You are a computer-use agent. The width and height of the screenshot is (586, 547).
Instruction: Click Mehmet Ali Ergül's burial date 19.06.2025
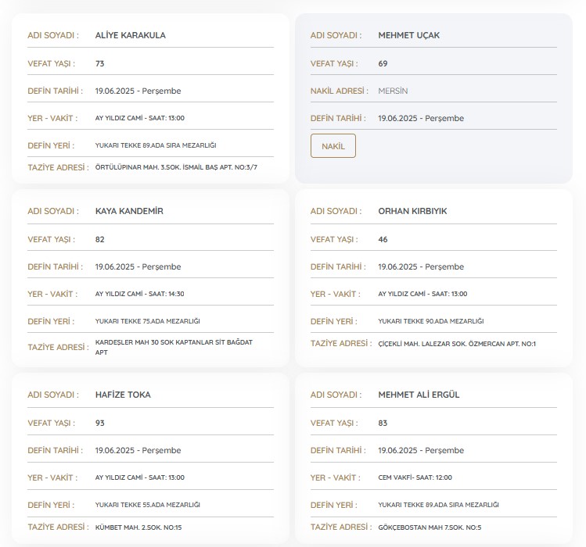pyautogui.click(x=421, y=451)
